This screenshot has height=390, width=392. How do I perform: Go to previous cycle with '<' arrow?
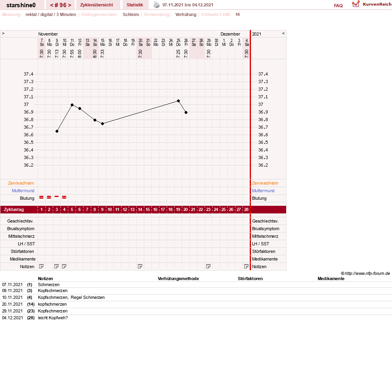tap(52, 5)
